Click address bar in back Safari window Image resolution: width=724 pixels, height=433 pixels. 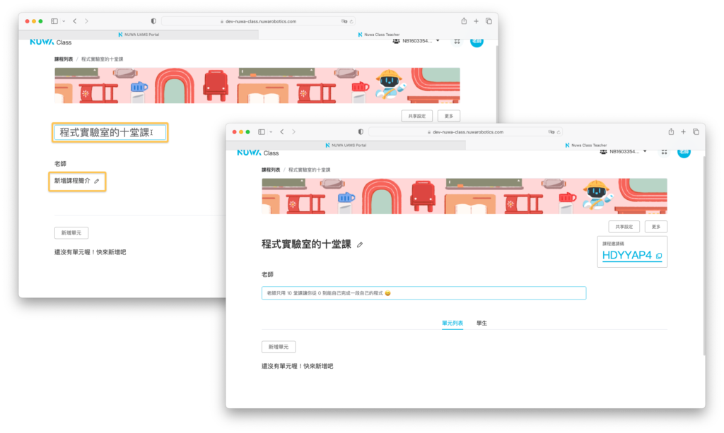click(x=259, y=21)
